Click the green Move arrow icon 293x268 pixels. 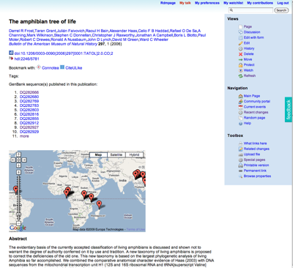[x=240, y=59]
